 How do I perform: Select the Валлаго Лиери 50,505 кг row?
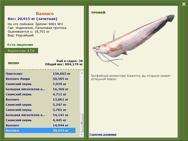click(x=40, y=79)
